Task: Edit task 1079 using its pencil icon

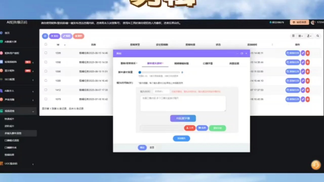Action: [x=303, y=99]
